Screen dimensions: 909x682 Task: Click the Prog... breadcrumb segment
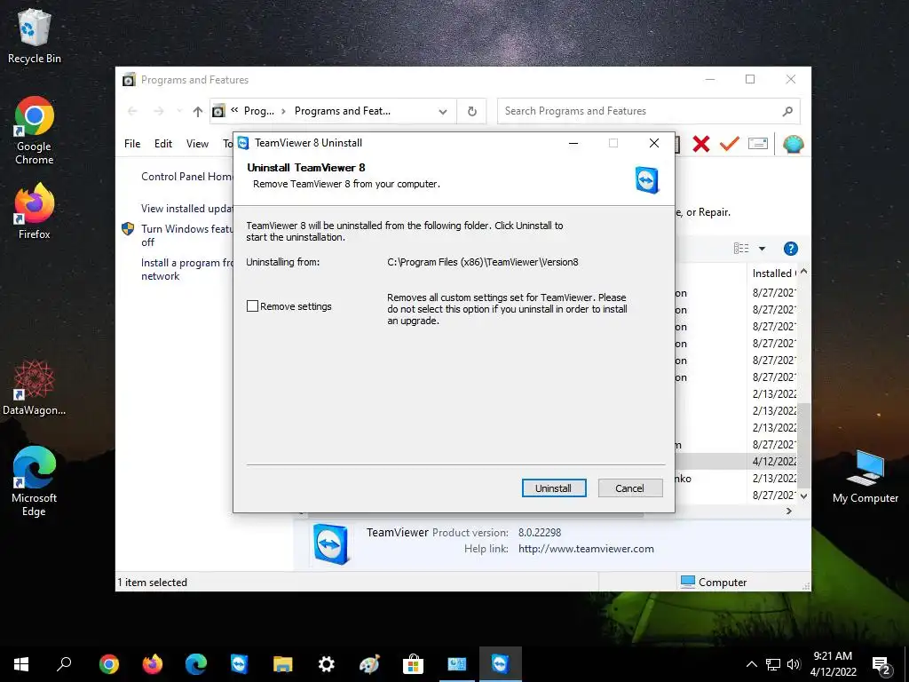point(258,111)
